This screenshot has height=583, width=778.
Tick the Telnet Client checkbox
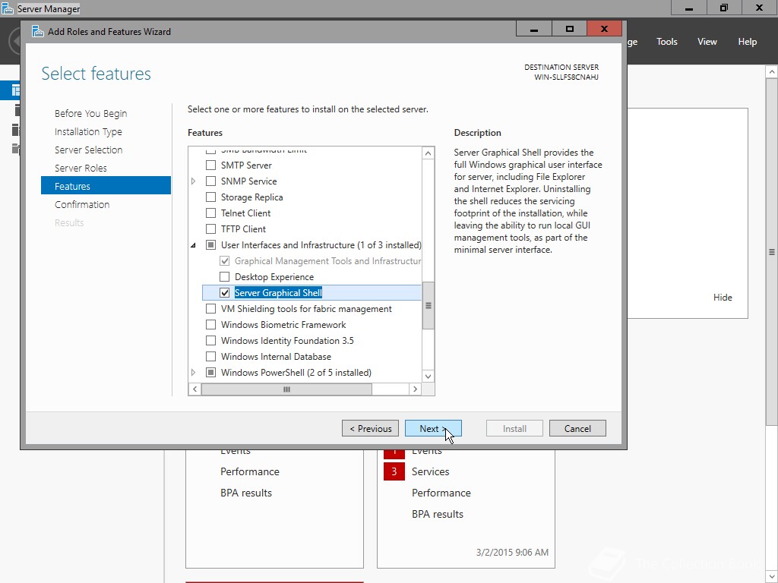click(x=211, y=213)
